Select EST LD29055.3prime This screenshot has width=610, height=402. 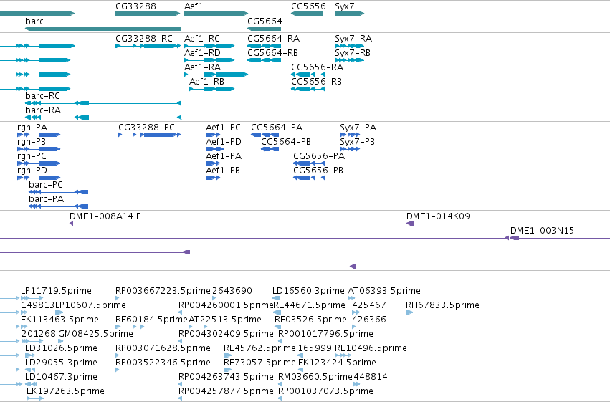pos(61,363)
